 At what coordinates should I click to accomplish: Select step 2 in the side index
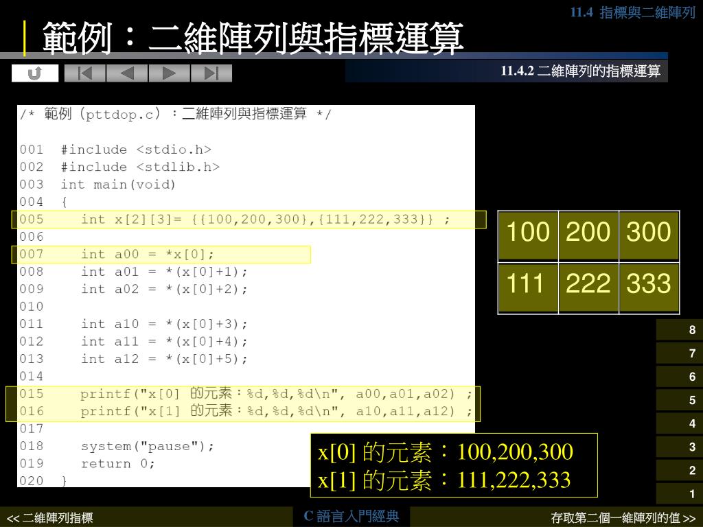679,470
